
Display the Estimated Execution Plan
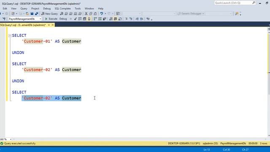tap(80, 19)
